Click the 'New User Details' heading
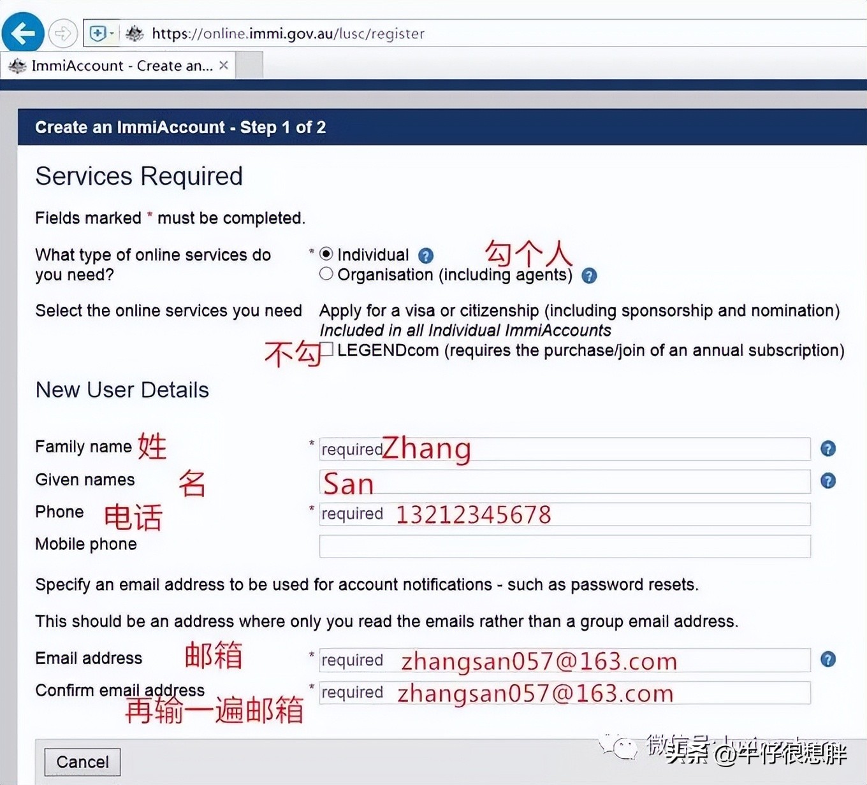The width and height of the screenshot is (867, 785). (122, 390)
